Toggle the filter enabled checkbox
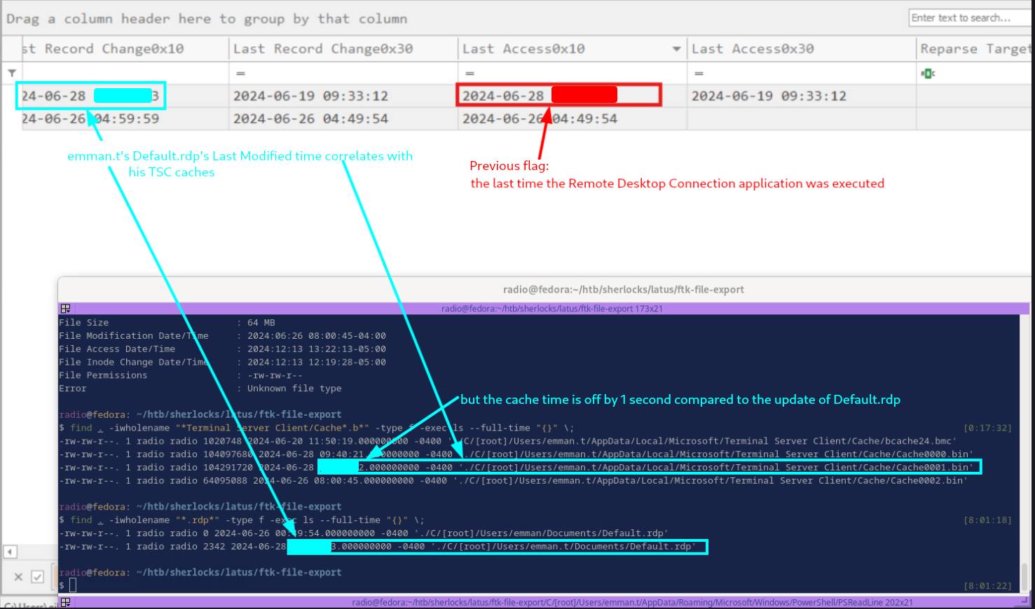This screenshot has height=609, width=1035. tap(38, 577)
